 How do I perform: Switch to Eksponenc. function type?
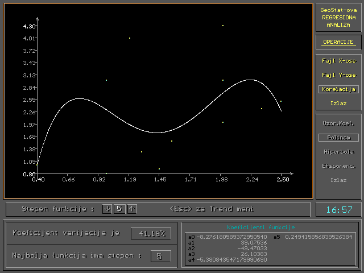(338, 166)
